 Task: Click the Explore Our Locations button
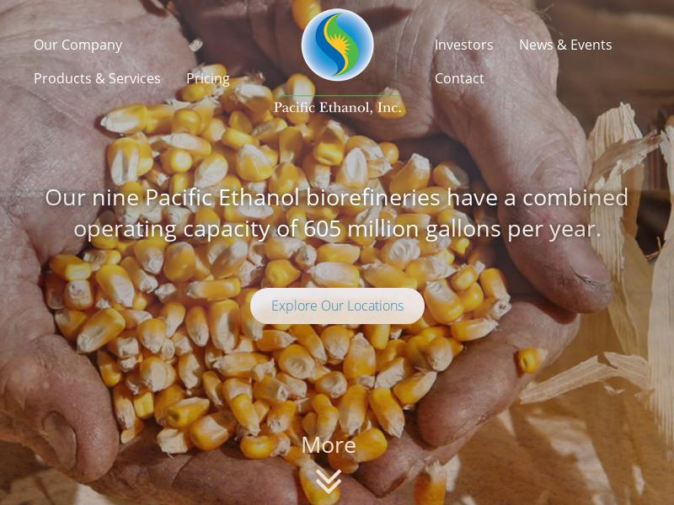click(x=338, y=306)
